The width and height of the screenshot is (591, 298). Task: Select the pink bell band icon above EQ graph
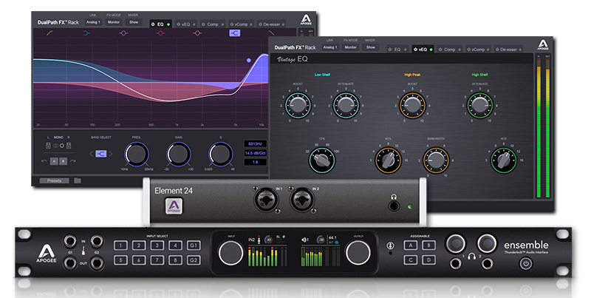(x=197, y=33)
